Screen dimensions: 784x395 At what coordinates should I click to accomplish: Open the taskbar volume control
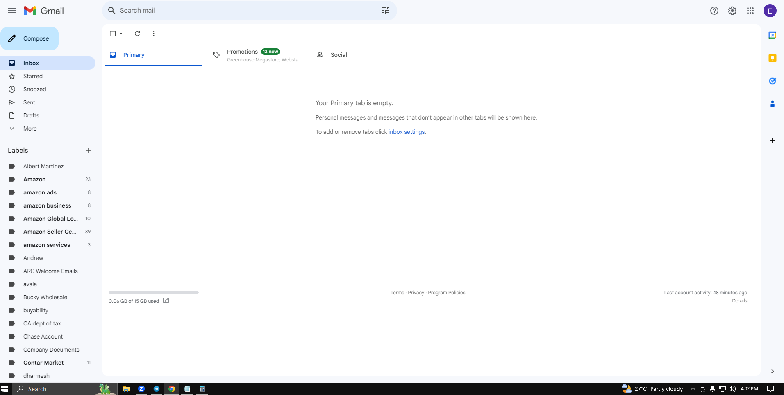point(732,389)
